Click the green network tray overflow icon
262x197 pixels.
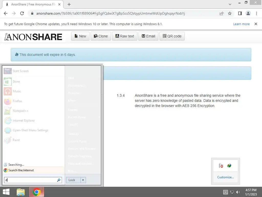tap(229, 166)
